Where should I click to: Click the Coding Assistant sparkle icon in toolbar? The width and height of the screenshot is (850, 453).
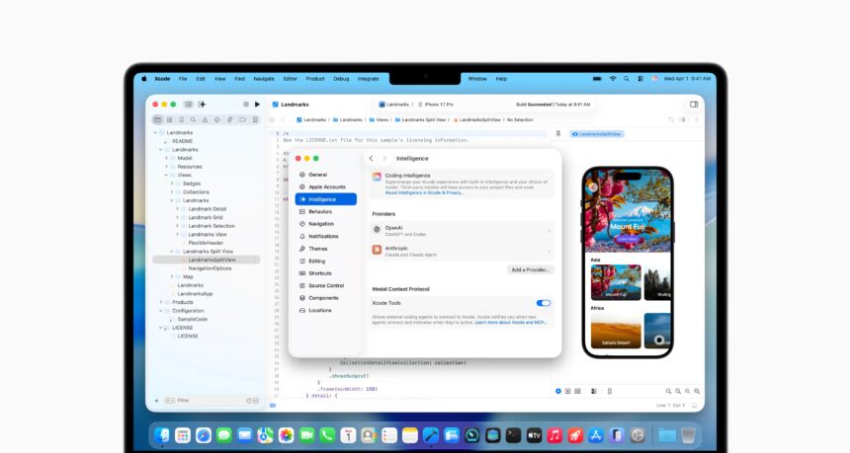coord(202,104)
